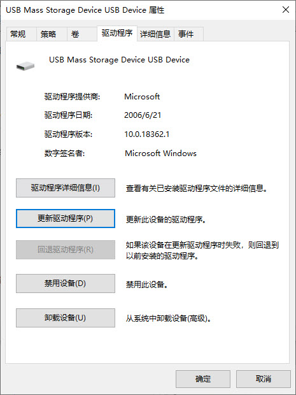Image resolution: width=296 pixels, height=395 pixels.
Task: Click the 更新驱动程序(P) button
Action: click(66, 219)
